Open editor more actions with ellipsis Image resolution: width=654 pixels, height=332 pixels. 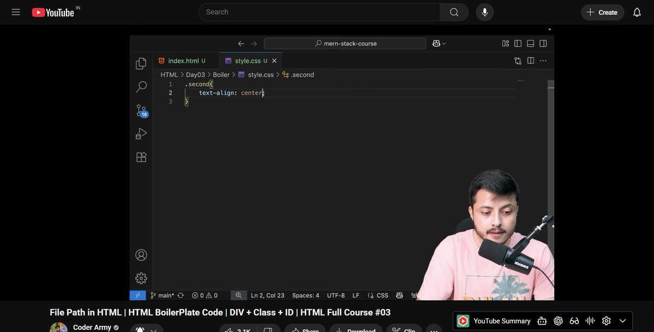(x=543, y=60)
